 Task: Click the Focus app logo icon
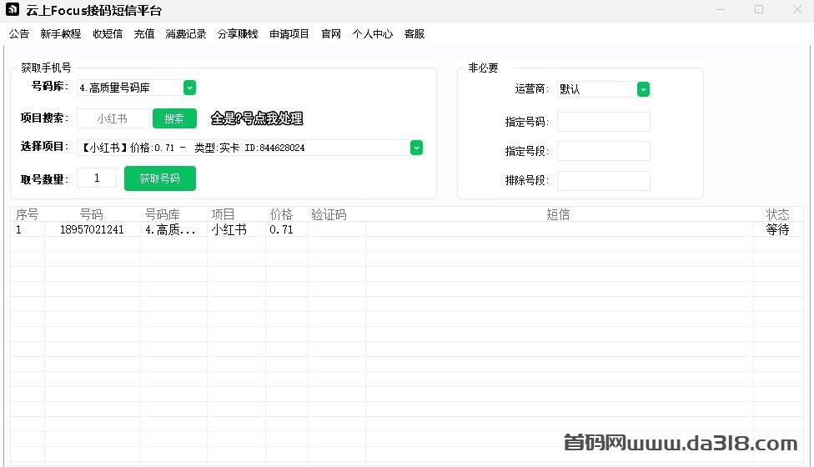tap(13, 10)
